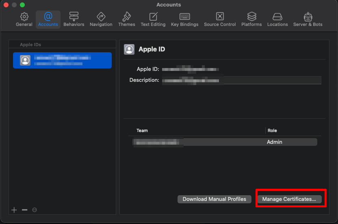
Task: Click the Team column header
Action: click(142, 130)
